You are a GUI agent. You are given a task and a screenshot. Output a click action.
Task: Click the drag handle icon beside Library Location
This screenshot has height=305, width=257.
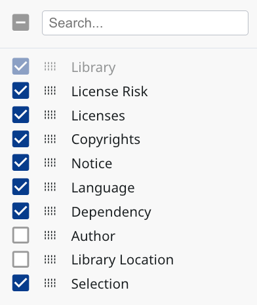[x=50, y=259]
